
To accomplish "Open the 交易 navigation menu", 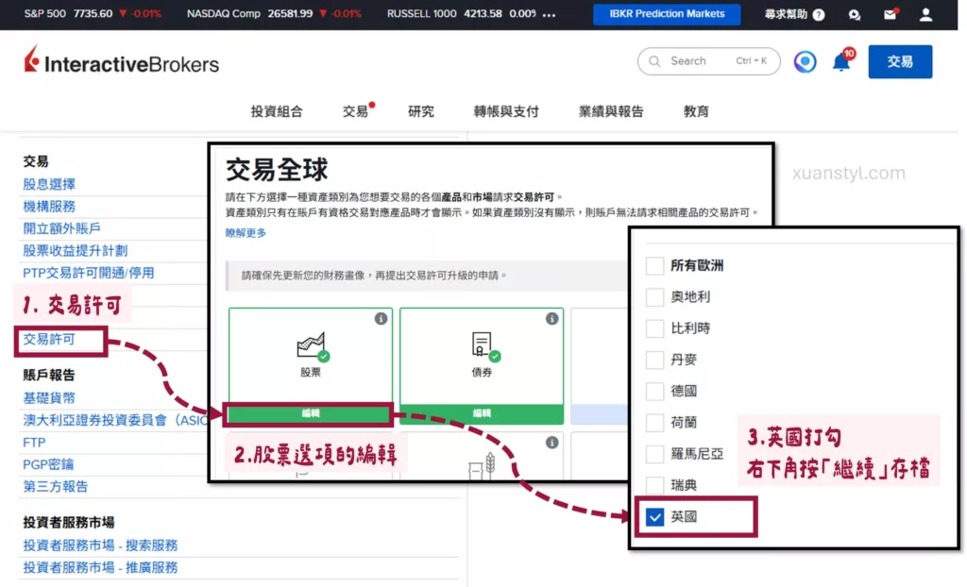I will click(355, 111).
